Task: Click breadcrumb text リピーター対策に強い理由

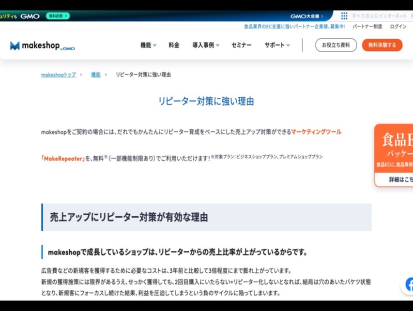Action: [143, 74]
